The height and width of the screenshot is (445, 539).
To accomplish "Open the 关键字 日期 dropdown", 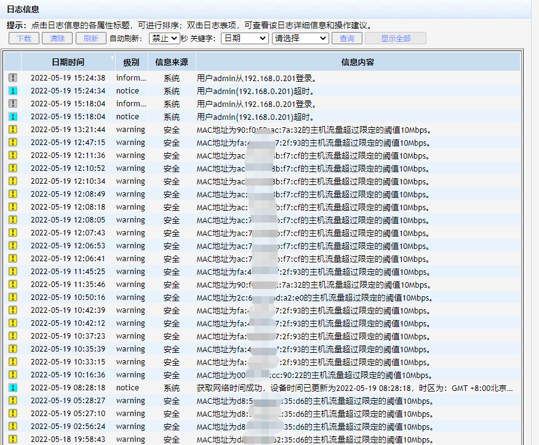I will point(245,39).
